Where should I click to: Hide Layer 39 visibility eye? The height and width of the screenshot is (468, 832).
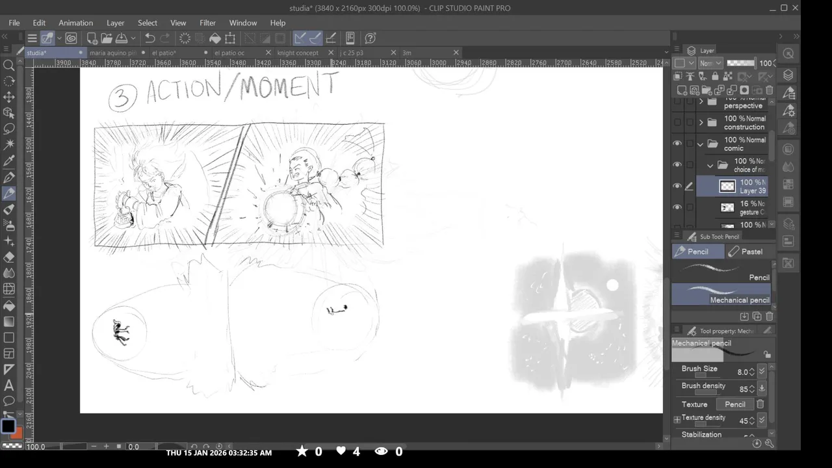tap(677, 186)
